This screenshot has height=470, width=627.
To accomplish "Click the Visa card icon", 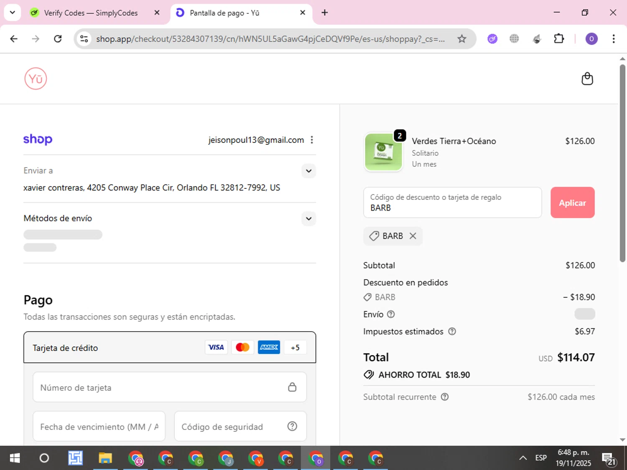I will click(216, 347).
